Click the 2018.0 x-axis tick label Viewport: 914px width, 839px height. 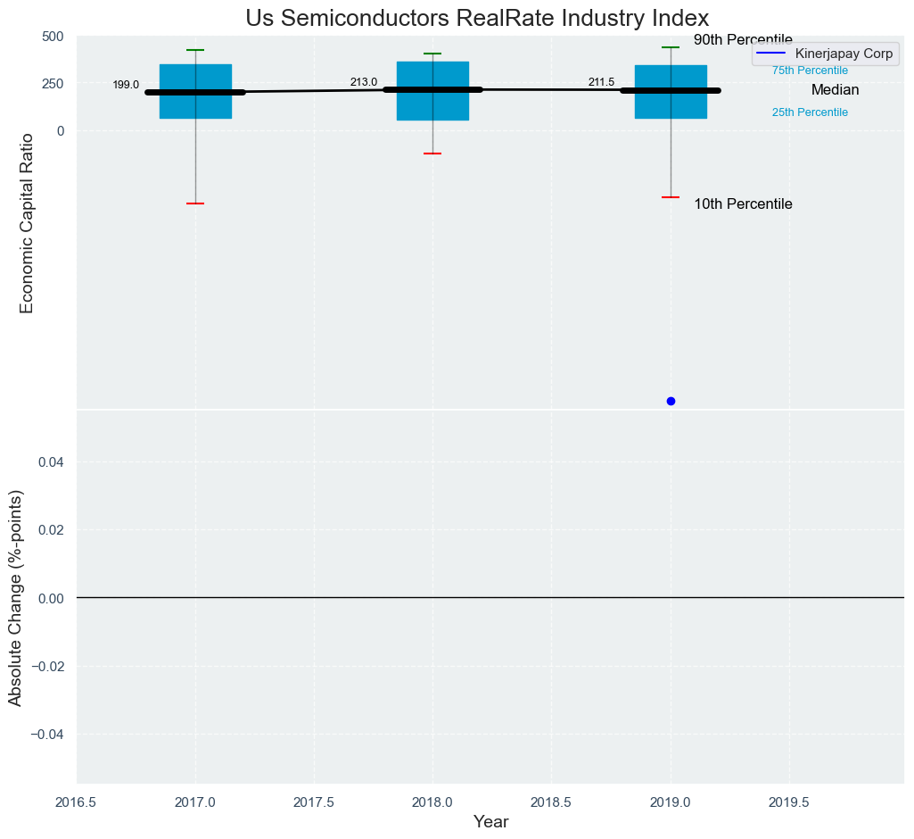click(432, 802)
